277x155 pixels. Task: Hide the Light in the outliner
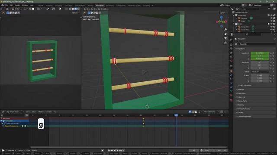click(271, 21)
